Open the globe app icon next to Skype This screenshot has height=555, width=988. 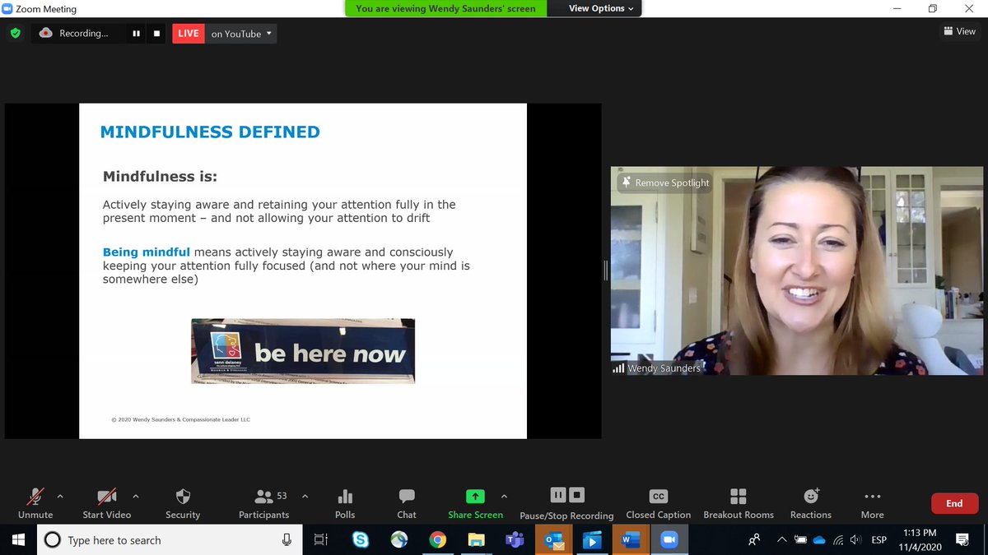[x=399, y=540]
